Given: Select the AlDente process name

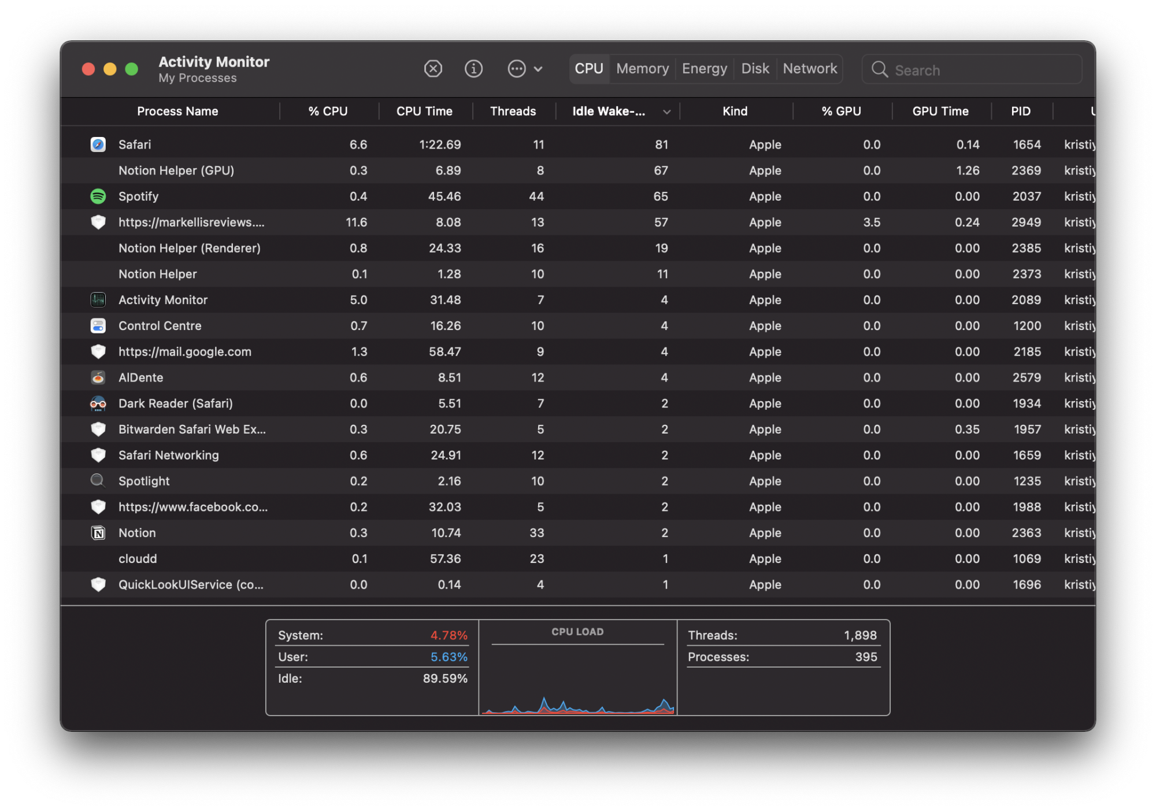Looking at the screenshot, I should click(140, 377).
